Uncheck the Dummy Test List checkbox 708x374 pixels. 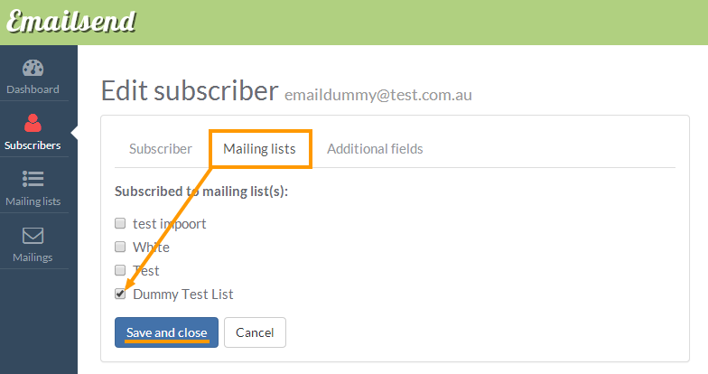pos(120,294)
